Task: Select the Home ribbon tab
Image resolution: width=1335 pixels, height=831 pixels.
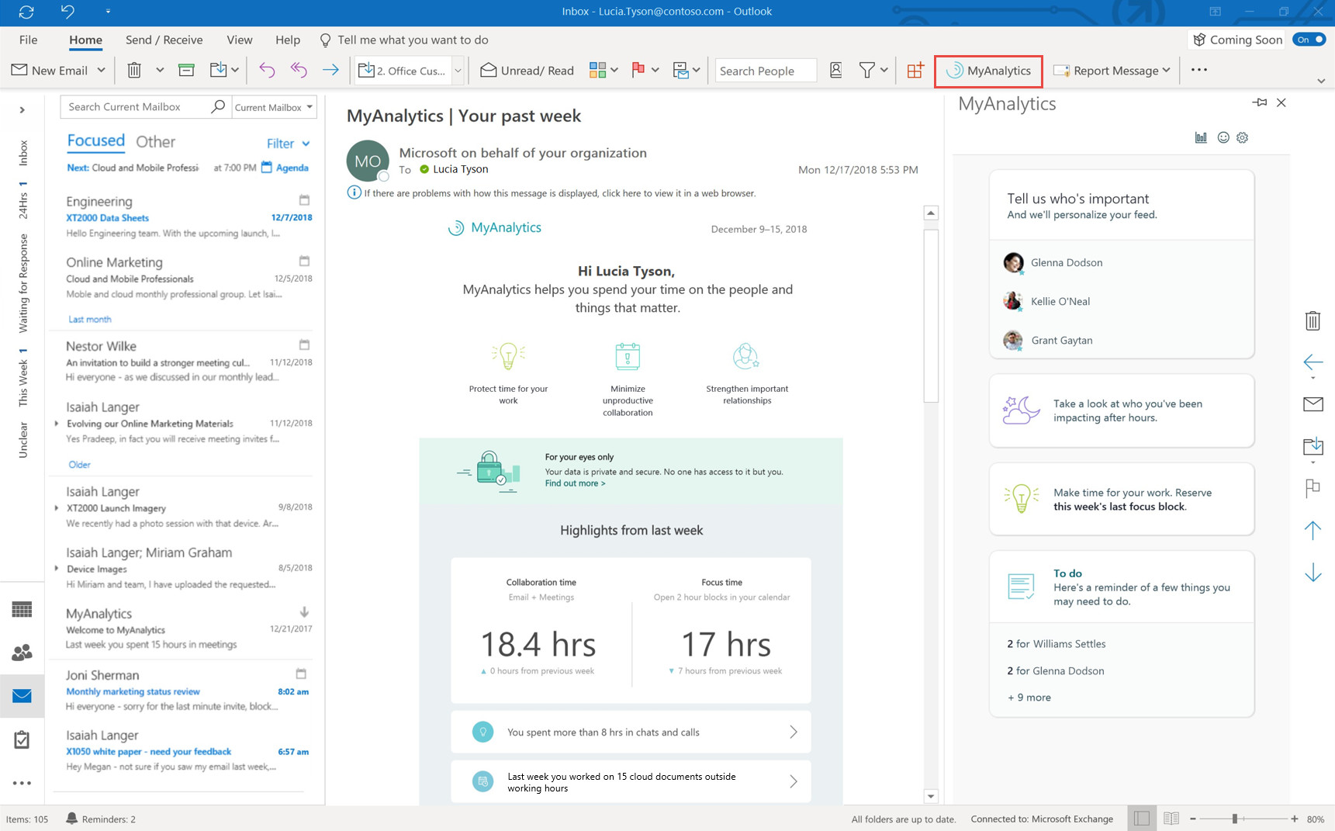Action: point(85,40)
